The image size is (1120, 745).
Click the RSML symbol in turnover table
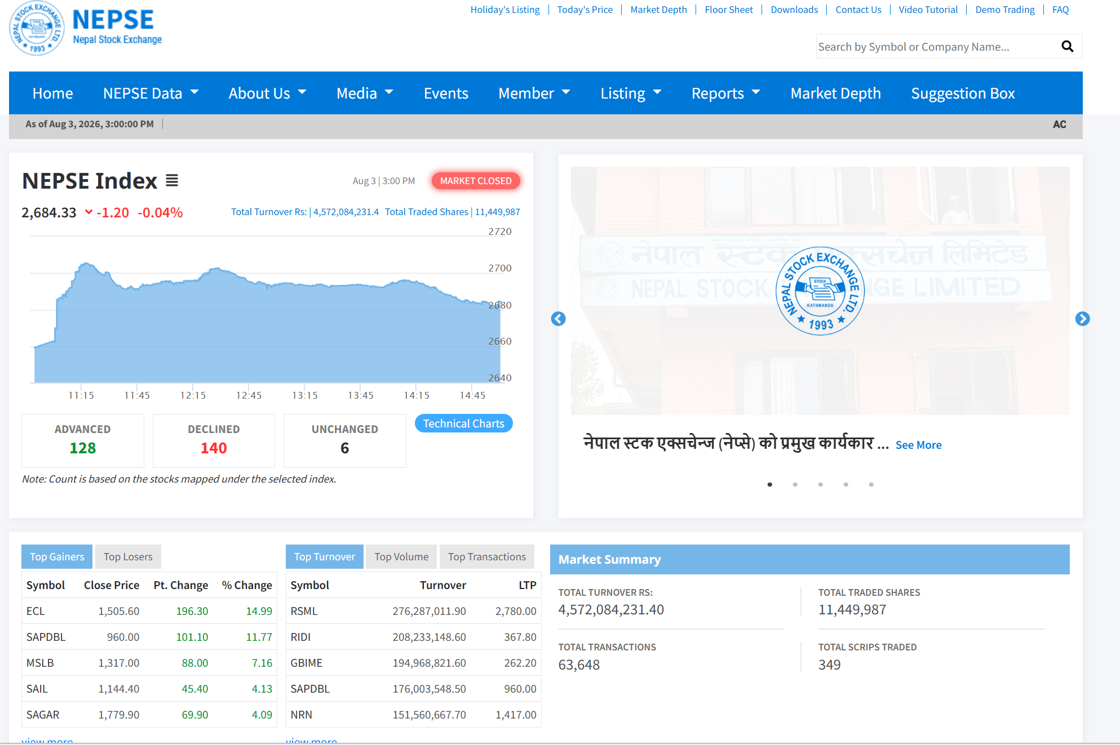pyautogui.click(x=304, y=611)
